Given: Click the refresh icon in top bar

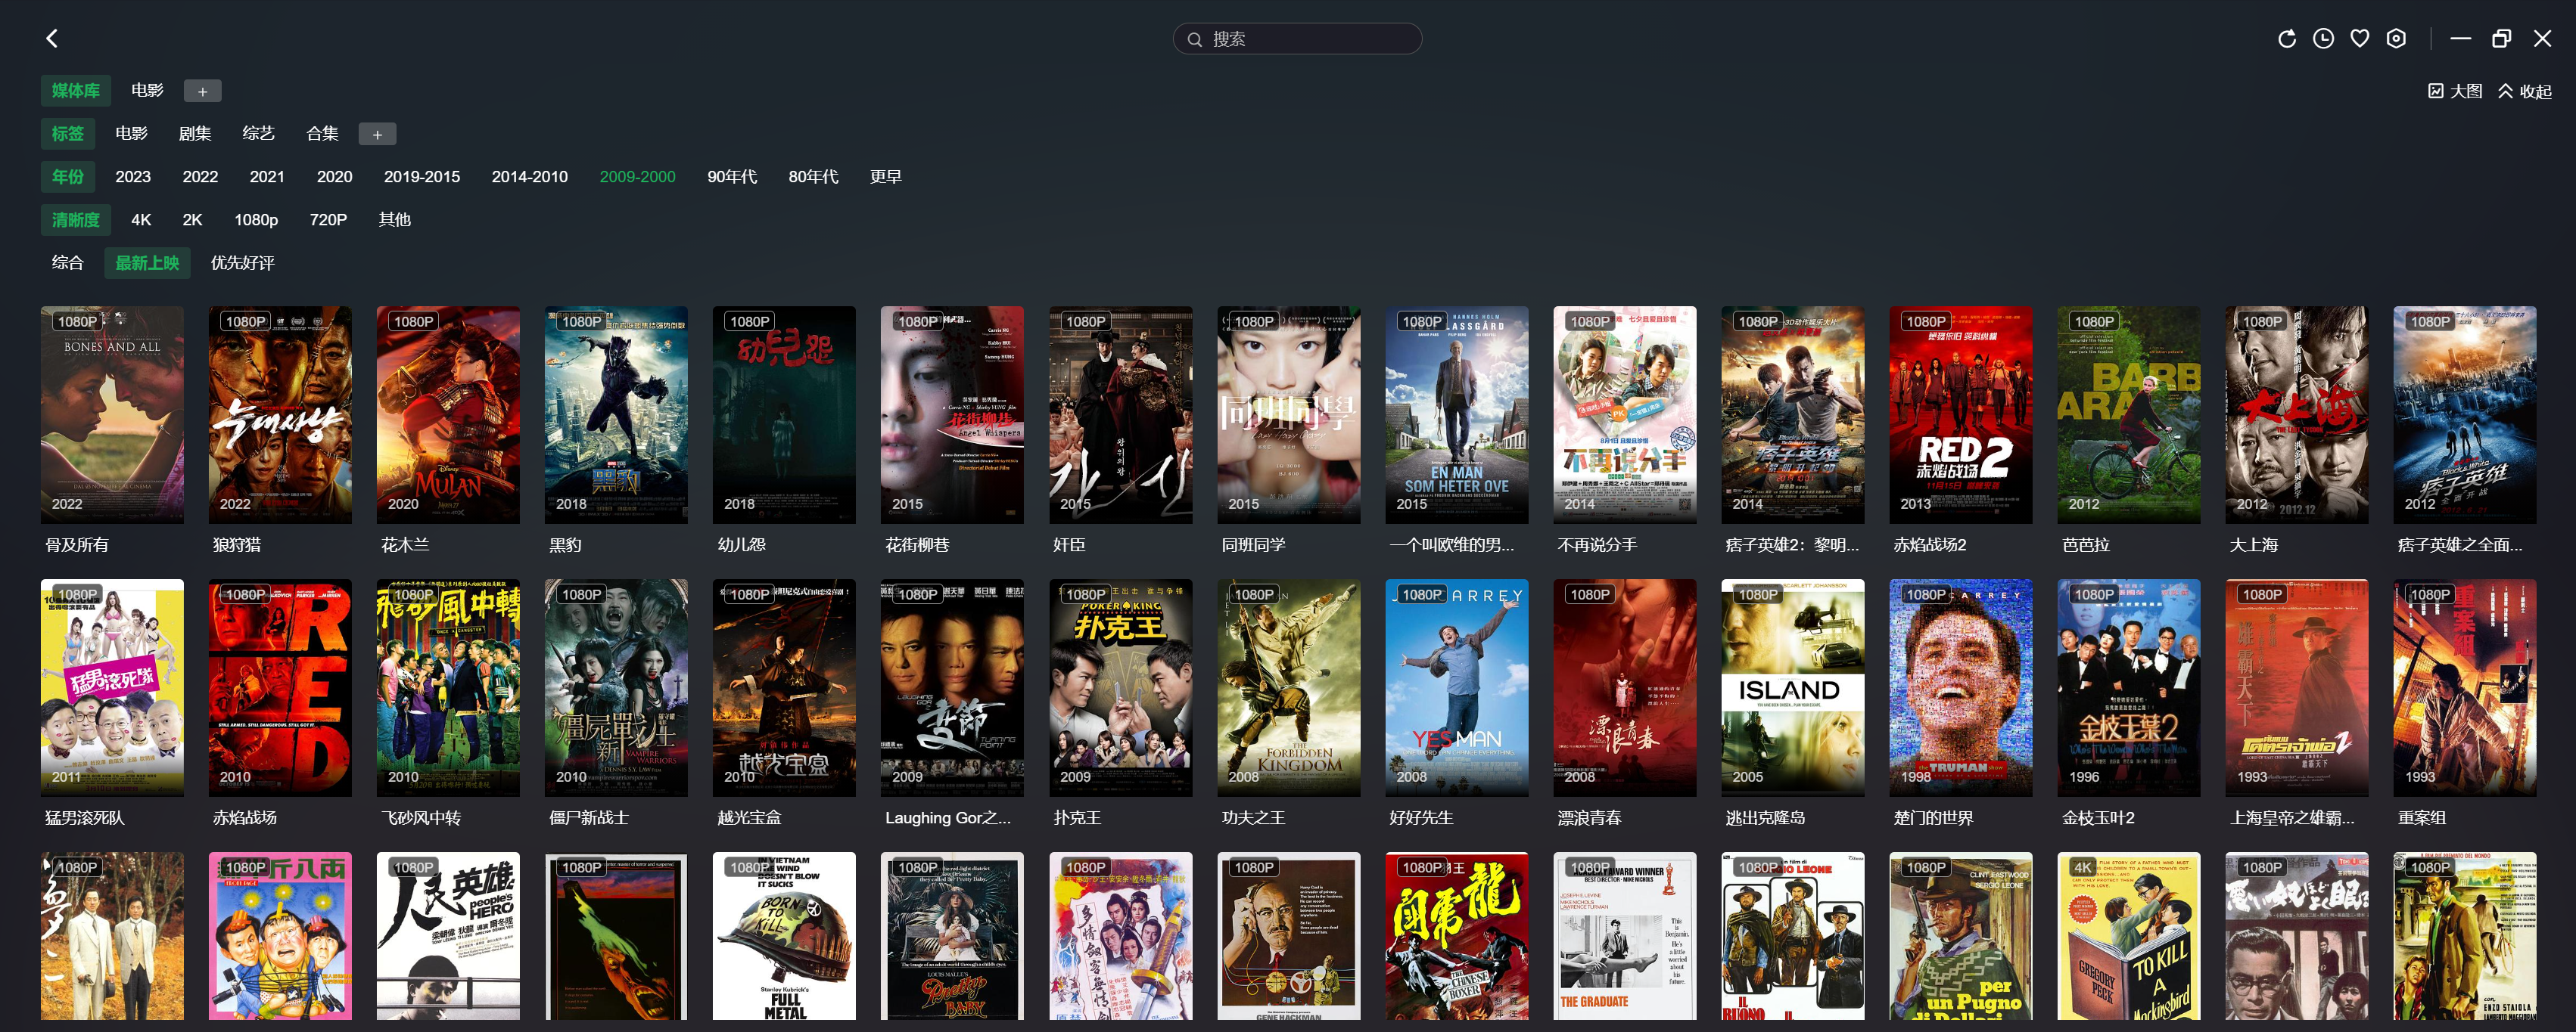Looking at the screenshot, I should (2286, 38).
